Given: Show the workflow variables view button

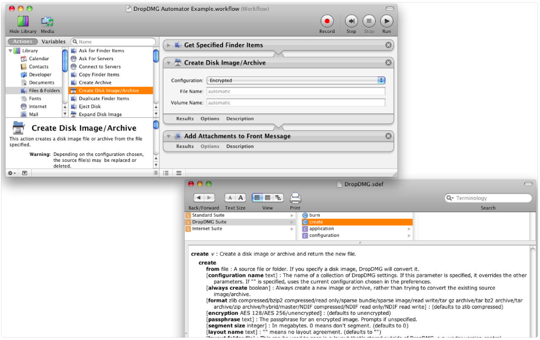Looking at the screenshot, I should click(x=179, y=173).
